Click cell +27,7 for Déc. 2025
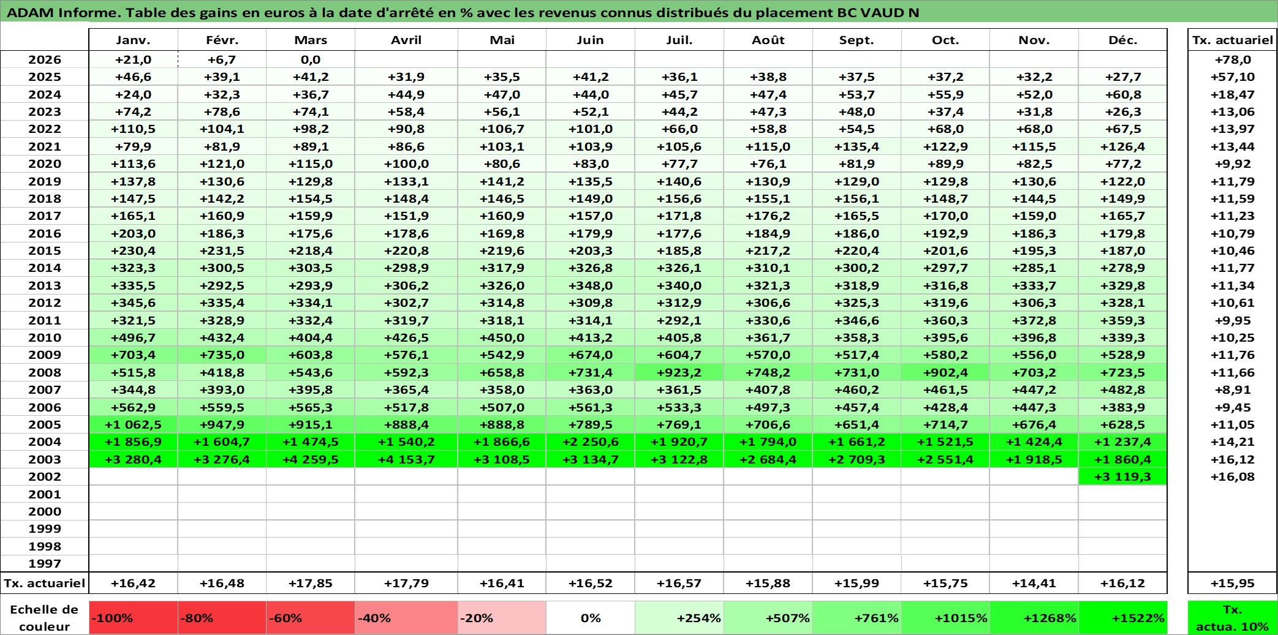This screenshot has width=1278, height=635. [x=1123, y=77]
